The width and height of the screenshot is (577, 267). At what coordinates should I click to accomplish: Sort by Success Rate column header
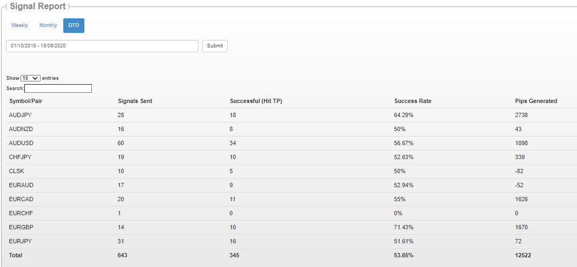[x=413, y=101]
